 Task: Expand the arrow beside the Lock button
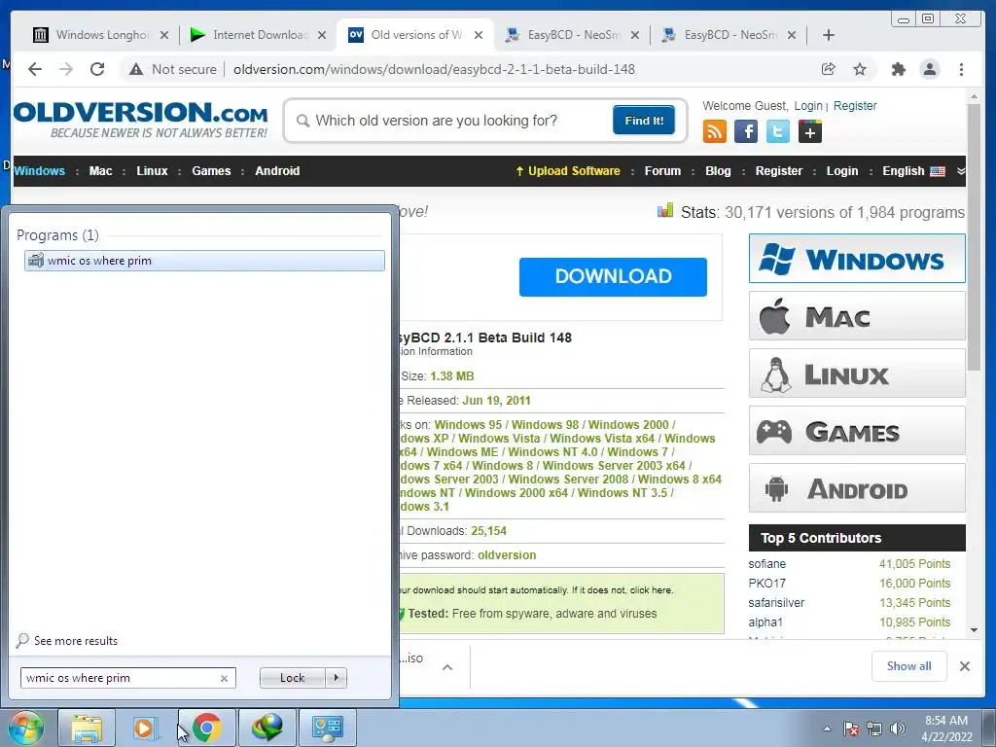point(336,678)
